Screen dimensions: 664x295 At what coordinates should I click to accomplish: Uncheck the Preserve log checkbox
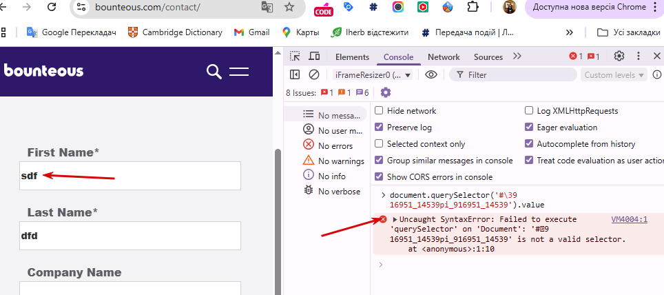(x=379, y=127)
